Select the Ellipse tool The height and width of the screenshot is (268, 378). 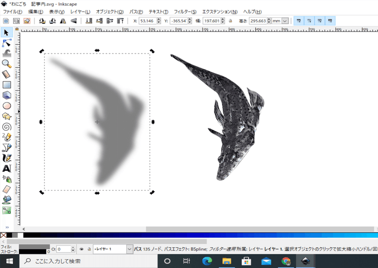pos(7,106)
